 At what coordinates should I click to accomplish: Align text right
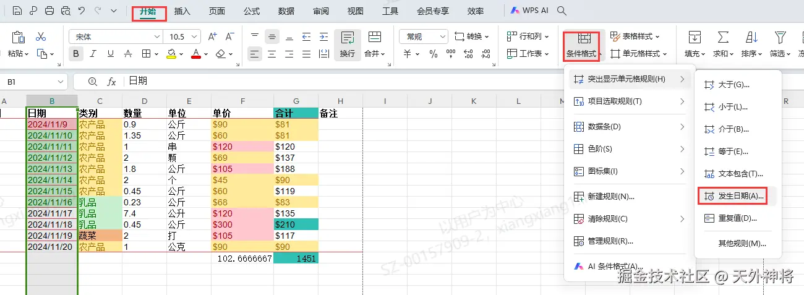[289, 54]
